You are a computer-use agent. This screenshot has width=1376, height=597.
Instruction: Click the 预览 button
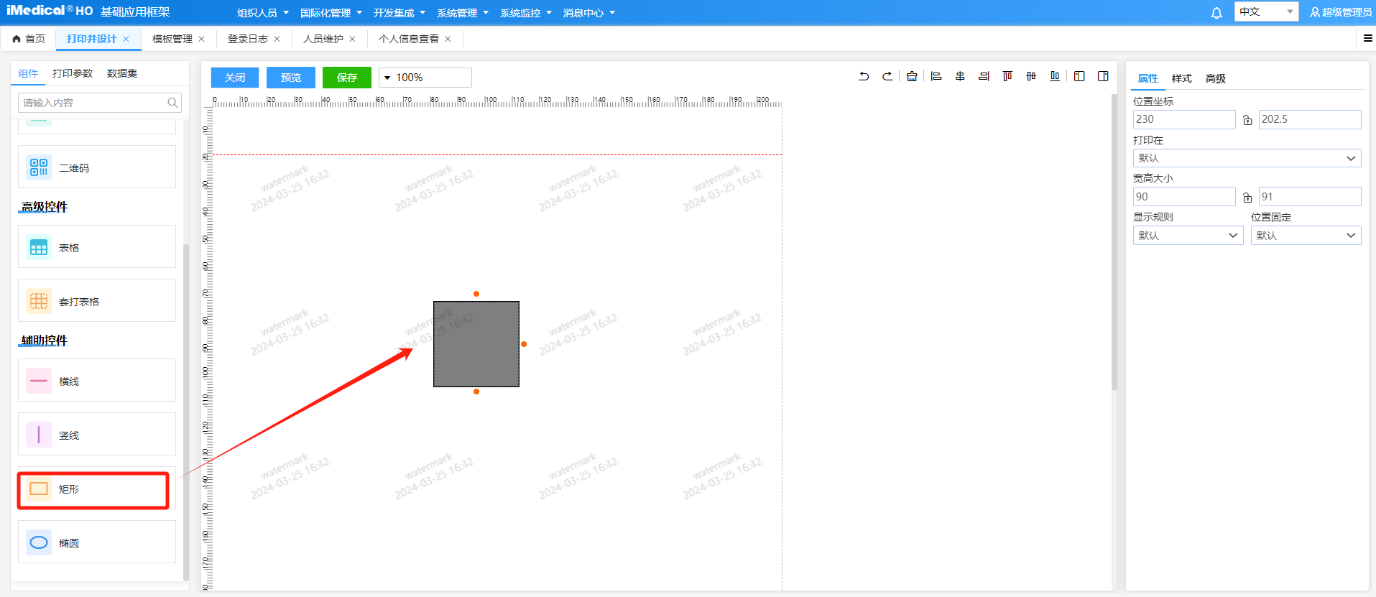[x=291, y=78]
